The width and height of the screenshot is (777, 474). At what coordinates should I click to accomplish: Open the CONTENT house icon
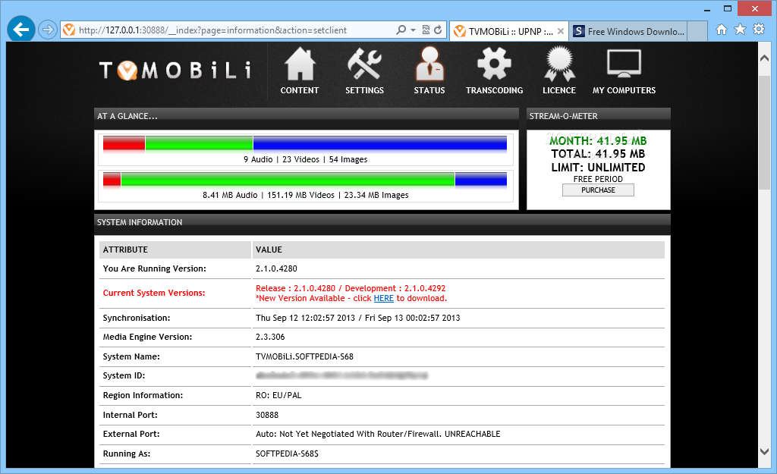click(x=300, y=64)
